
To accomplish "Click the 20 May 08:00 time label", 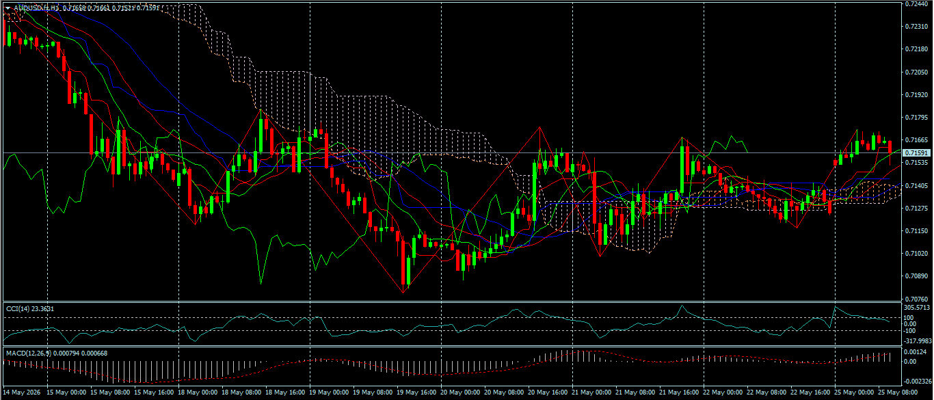I will (503, 393).
